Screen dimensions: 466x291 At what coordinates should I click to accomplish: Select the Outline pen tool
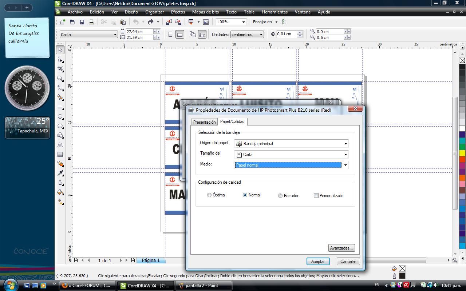point(60,183)
